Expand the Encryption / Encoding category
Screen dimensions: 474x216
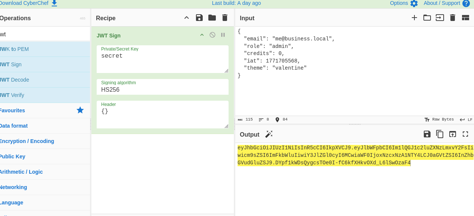[26, 141]
